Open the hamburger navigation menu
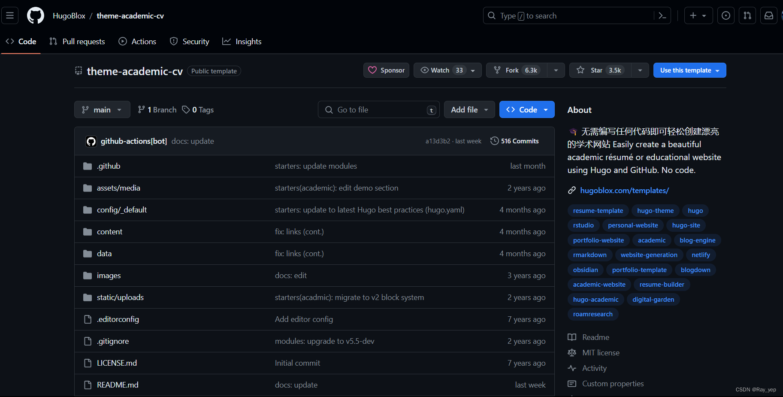 click(x=10, y=15)
